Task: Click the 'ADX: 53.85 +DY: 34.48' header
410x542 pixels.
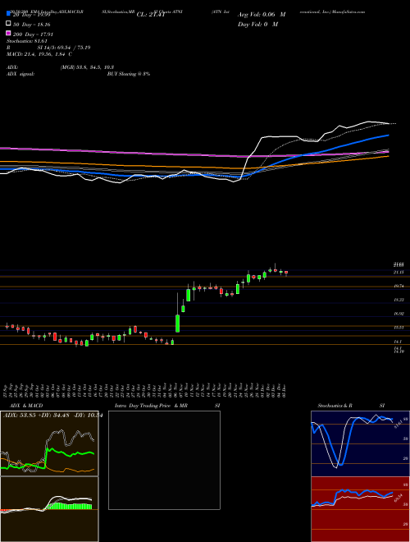Action: [36, 416]
